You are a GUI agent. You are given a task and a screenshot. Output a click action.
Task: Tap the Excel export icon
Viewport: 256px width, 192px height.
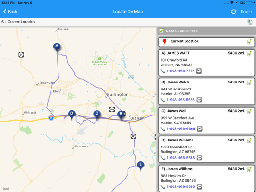point(250,22)
